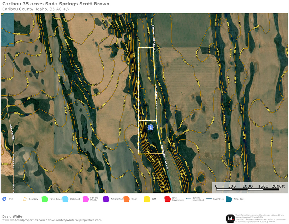Screen dimensions: 289x224
Task: Click the blue well marker on the map
Action: point(151,127)
